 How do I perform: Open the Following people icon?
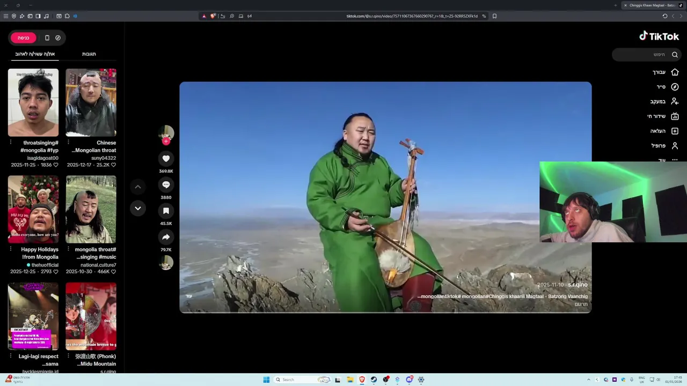[x=675, y=101]
